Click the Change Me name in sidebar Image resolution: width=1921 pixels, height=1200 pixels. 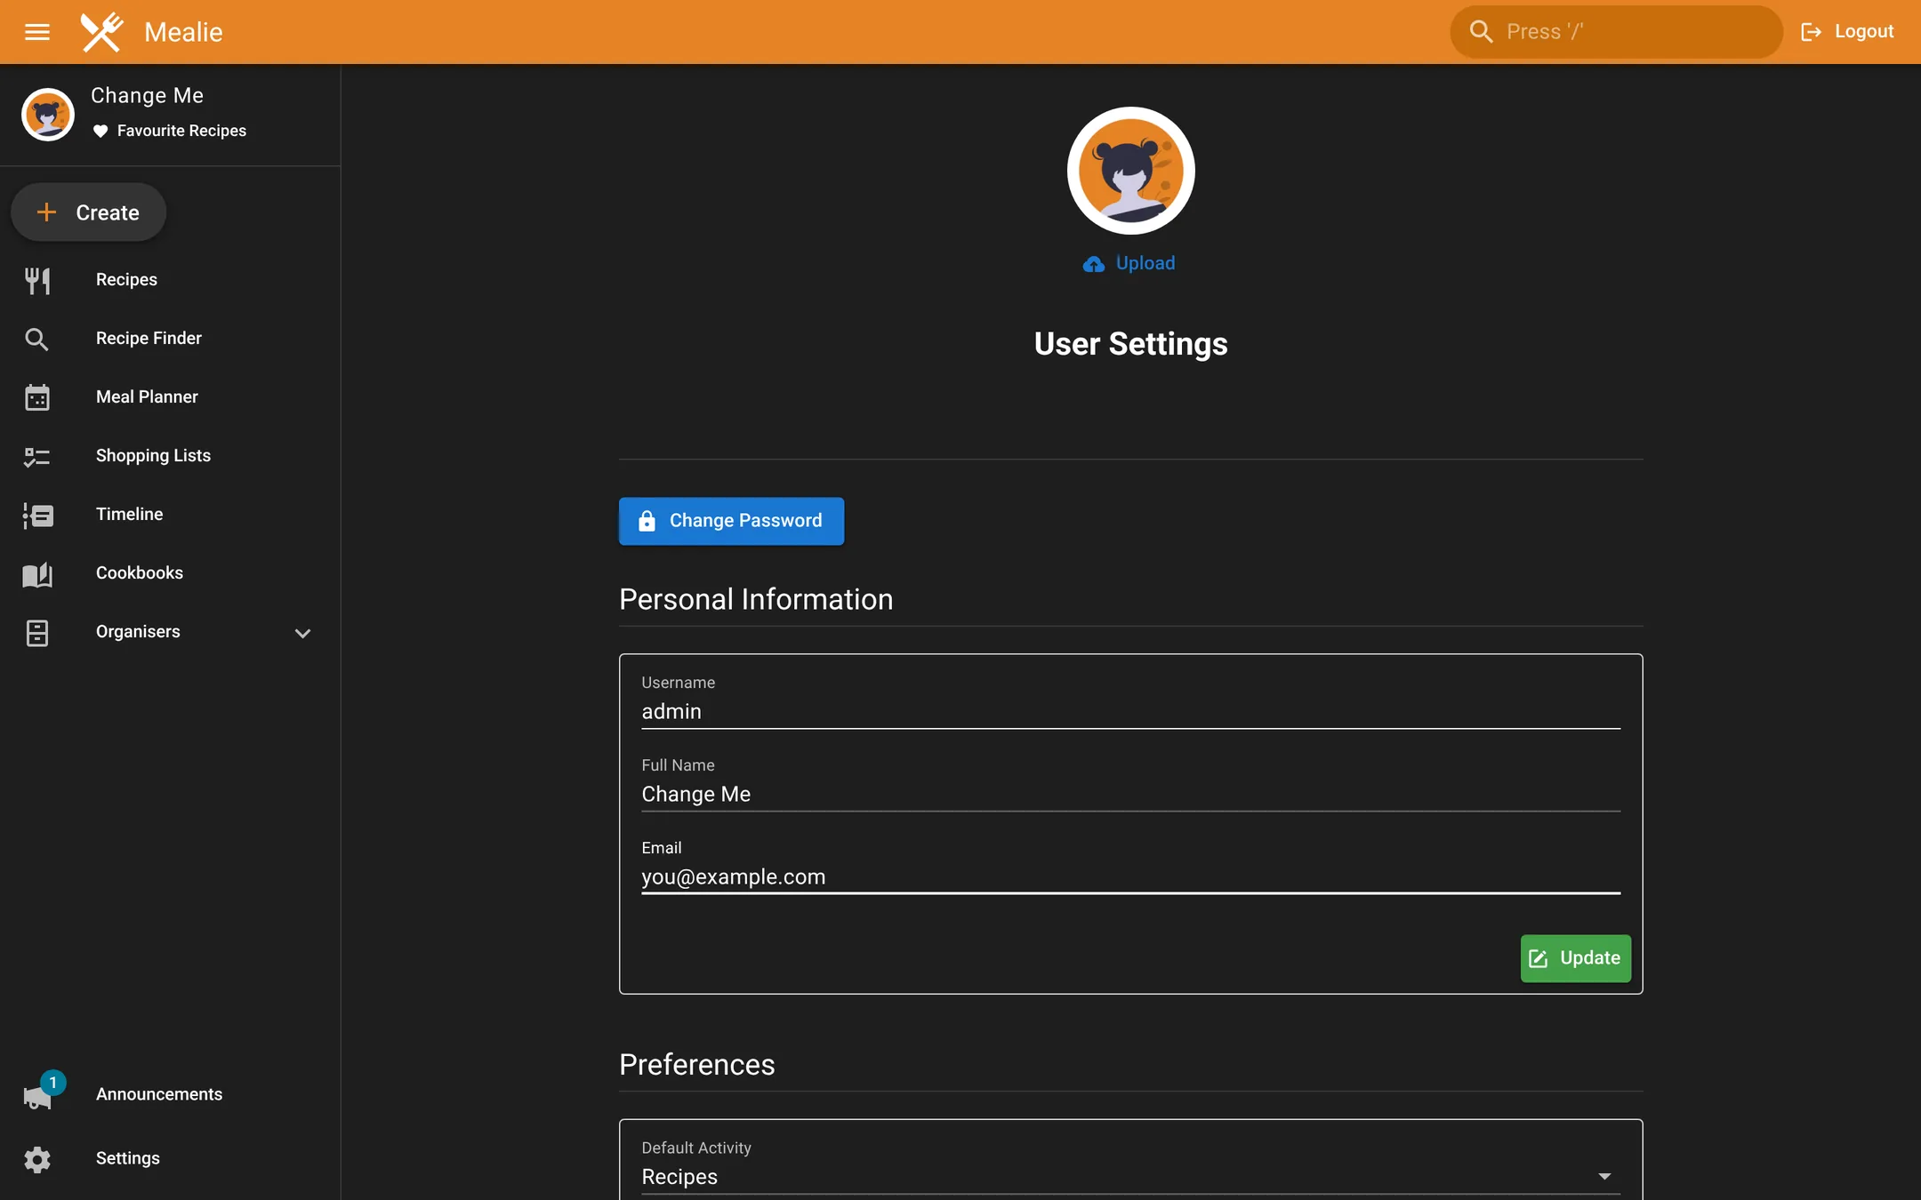pyautogui.click(x=147, y=95)
